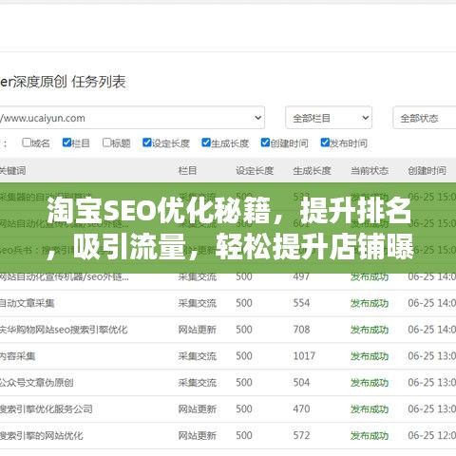This screenshot has width=456, height=456.
Task: Click 发布成功 in 公众号文章伪原创 row
Action: click(370, 383)
